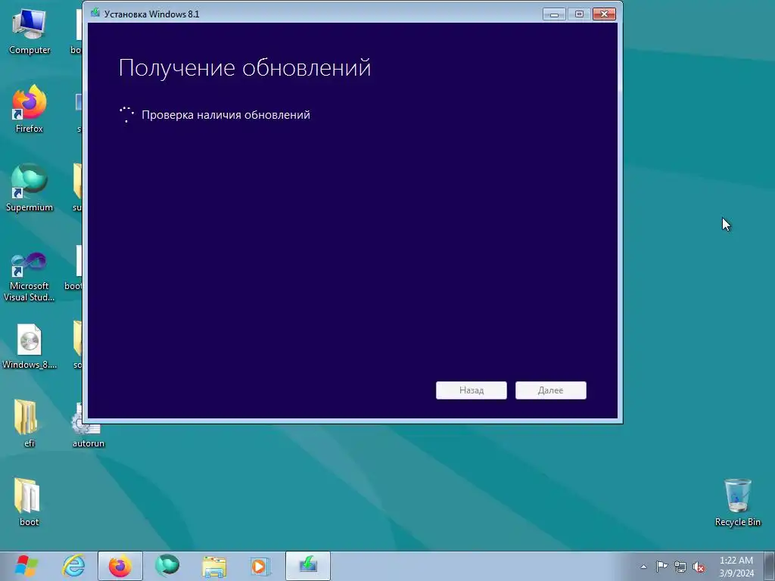Launch Firefox from the desktop shortcut
The image size is (775, 581).
click(x=30, y=109)
